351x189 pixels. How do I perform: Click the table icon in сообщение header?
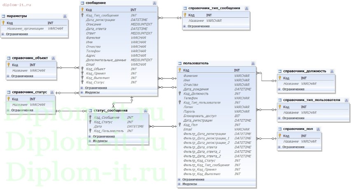82,3
